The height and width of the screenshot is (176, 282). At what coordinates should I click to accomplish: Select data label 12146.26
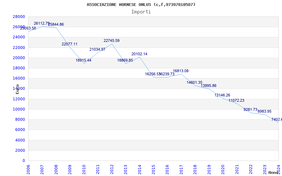point(222,95)
